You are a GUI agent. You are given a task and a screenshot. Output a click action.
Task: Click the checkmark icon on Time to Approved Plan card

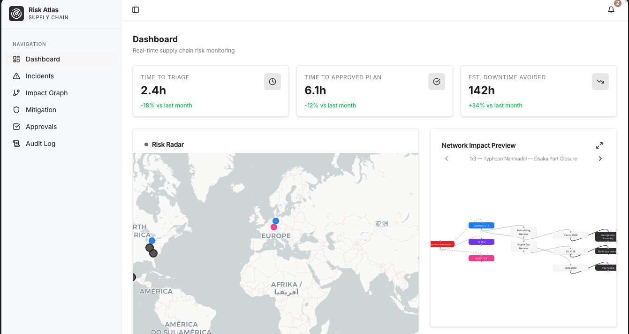436,81
